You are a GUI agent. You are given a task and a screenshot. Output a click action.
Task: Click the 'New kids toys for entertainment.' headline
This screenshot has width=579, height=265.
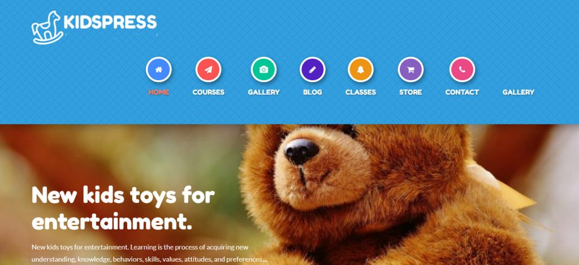[123, 209]
